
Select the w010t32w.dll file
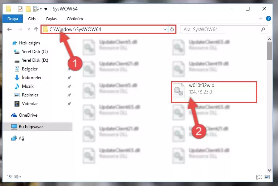click(x=214, y=92)
